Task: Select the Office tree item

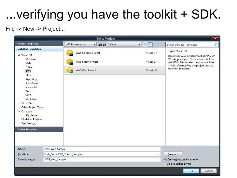Action: pyautogui.click(x=29, y=67)
